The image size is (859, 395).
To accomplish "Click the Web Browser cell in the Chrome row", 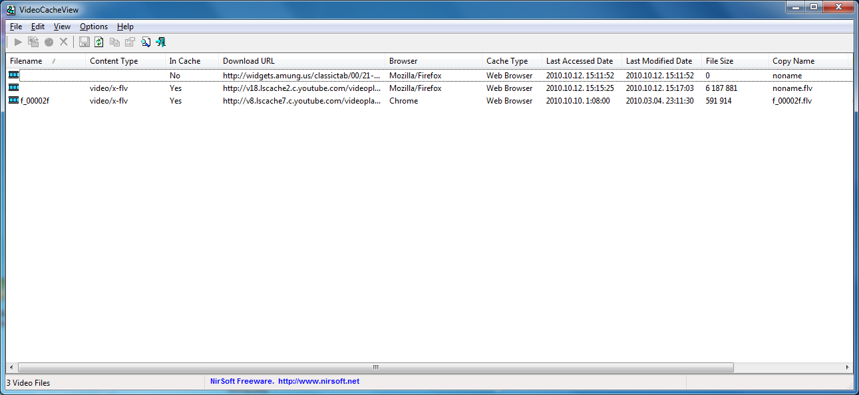I will point(509,101).
